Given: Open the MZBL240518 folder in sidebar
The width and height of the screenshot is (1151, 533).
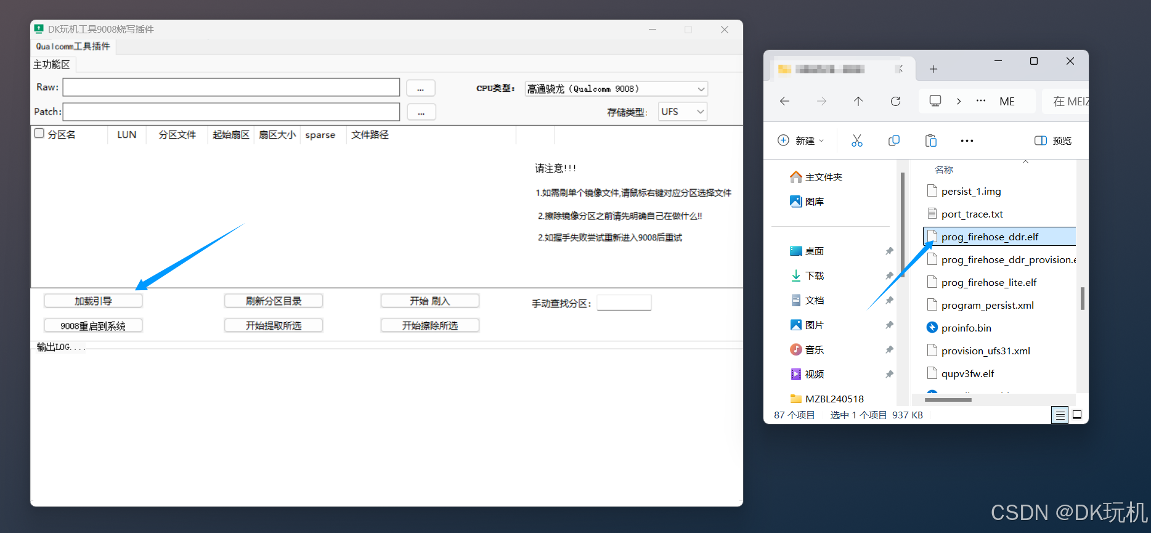Looking at the screenshot, I should click(827, 399).
